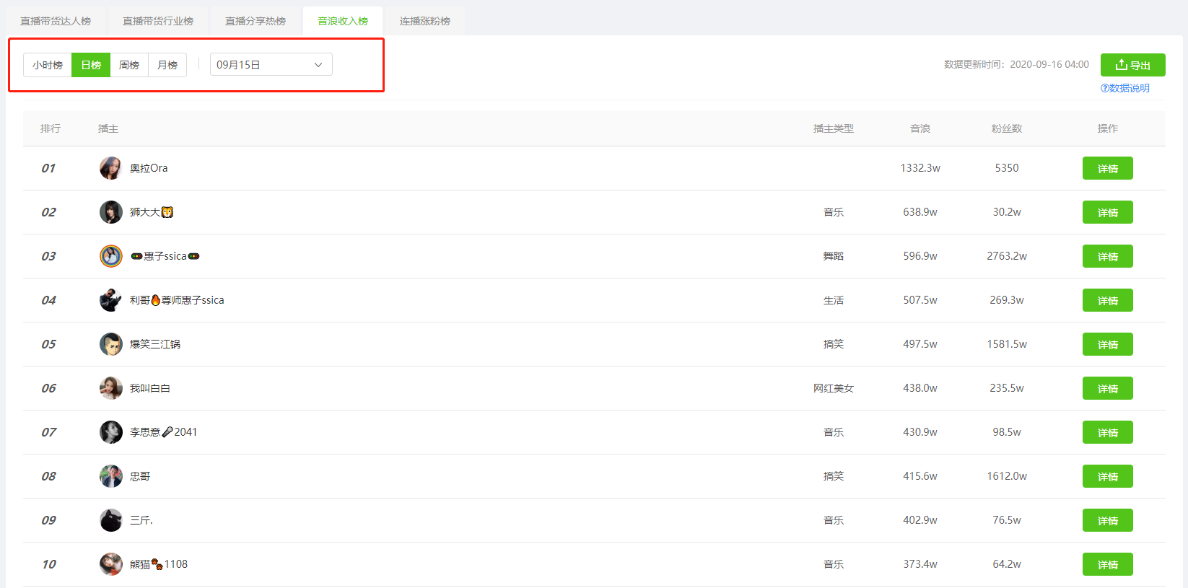Switch to the 连播涨粉榜 tab
Screen dimensions: 1188x588
(425, 21)
